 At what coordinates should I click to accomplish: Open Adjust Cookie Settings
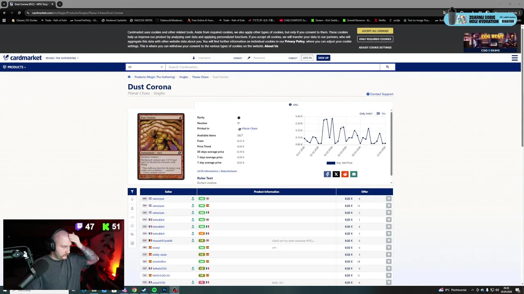(x=375, y=47)
